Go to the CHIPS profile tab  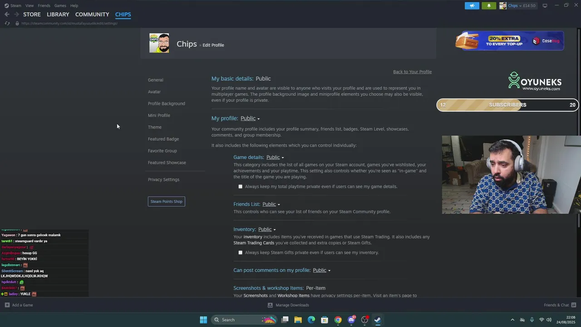point(123,15)
